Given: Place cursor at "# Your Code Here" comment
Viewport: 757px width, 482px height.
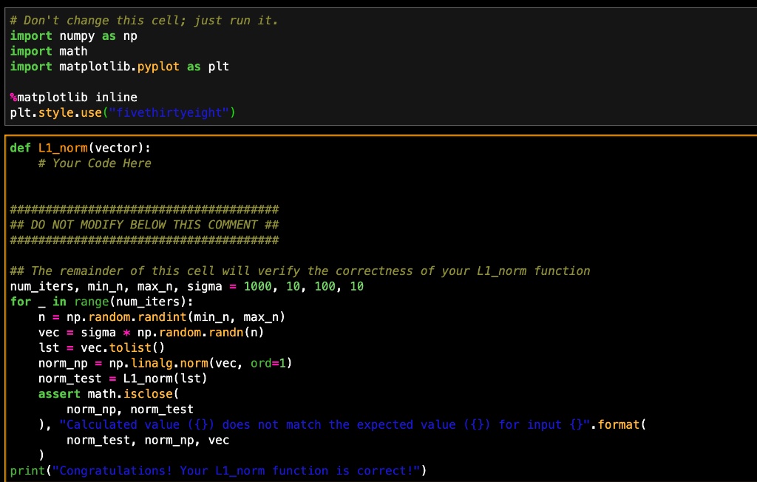Looking at the screenshot, I should pyautogui.click(x=95, y=163).
